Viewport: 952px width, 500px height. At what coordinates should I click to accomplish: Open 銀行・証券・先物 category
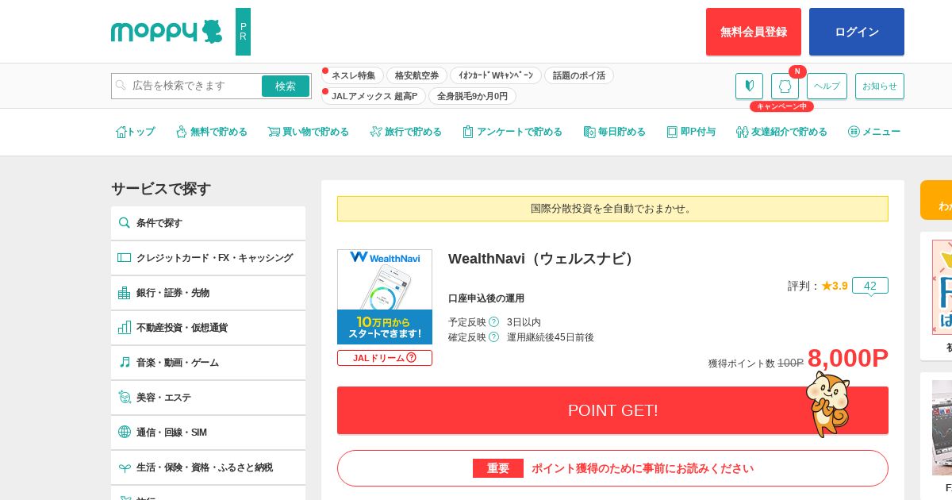pos(208,293)
